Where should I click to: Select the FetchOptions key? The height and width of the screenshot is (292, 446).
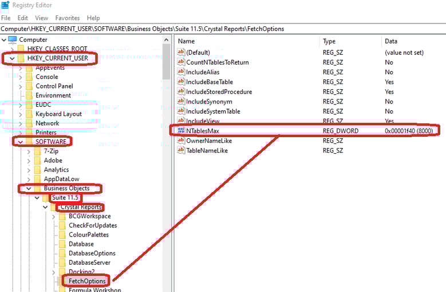tap(87, 281)
